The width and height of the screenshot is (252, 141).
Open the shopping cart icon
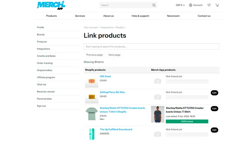pyautogui.click(x=217, y=5)
